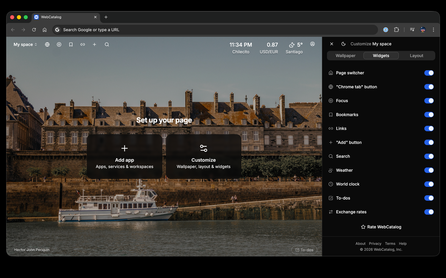Disable the Page switcher toggle
Viewport: 446px width, 278px height.
(429, 73)
